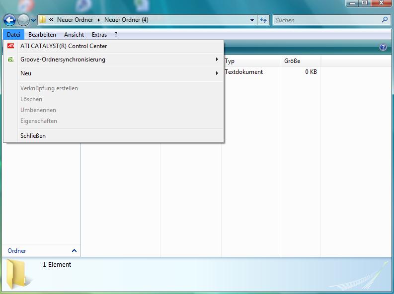The image size is (394, 294).
Task: Expand the Ordner pane chevron
Action: (x=74, y=251)
